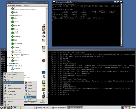Viewport: 136px width, 109px height.
Task: Click the US keyboard layout indicator
Action: click(x=123, y=108)
